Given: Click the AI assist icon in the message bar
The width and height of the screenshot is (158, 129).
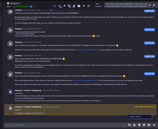Looking at the screenshot, I should 125,125.
